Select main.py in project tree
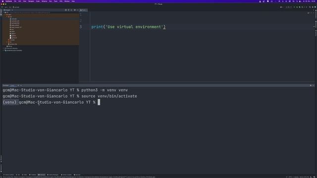The height and width of the screenshot is (178, 317). pos(9,46)
